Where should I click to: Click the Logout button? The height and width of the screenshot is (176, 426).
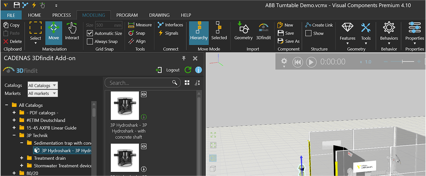click(x=168, y=70)
